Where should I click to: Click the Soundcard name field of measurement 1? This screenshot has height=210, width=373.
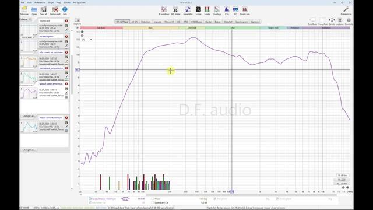point(51,21)
